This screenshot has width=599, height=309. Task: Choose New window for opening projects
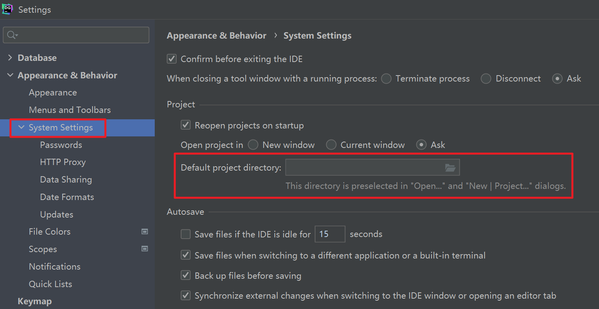[x=253, y=145]
